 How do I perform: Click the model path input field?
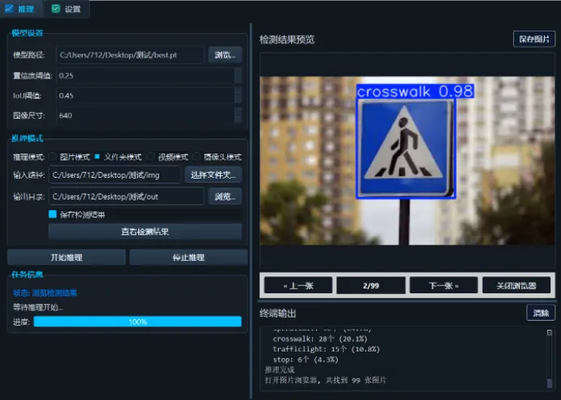[130, 55]
